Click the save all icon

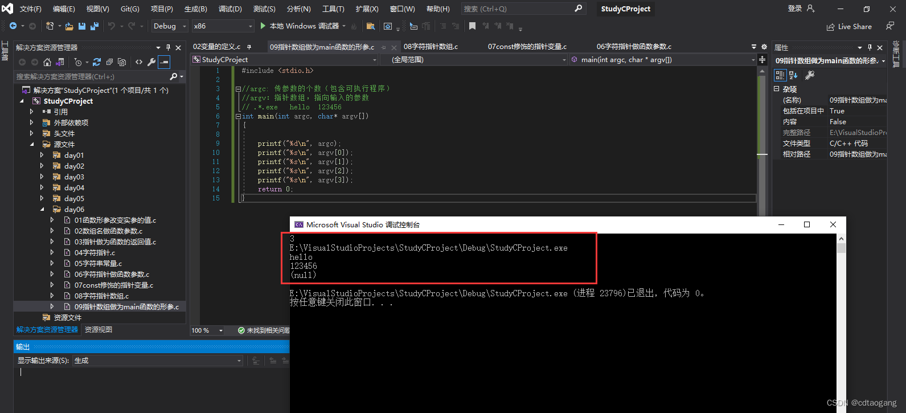pyautogui.click(x=95, y=26)
